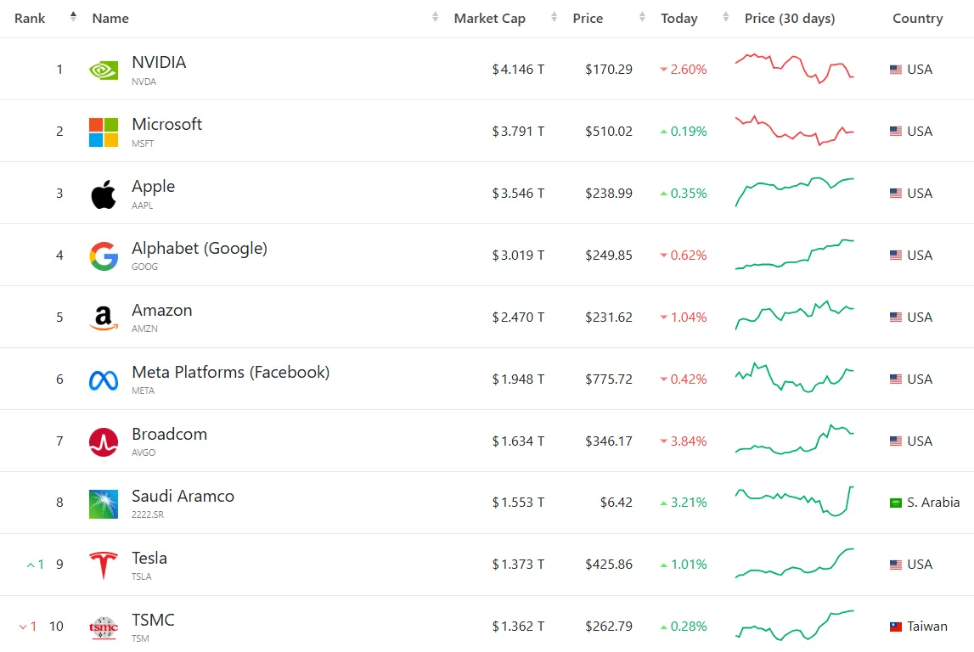974x652 pixels.
Task: Click the Rank column header
Action: tap(30, 19)
